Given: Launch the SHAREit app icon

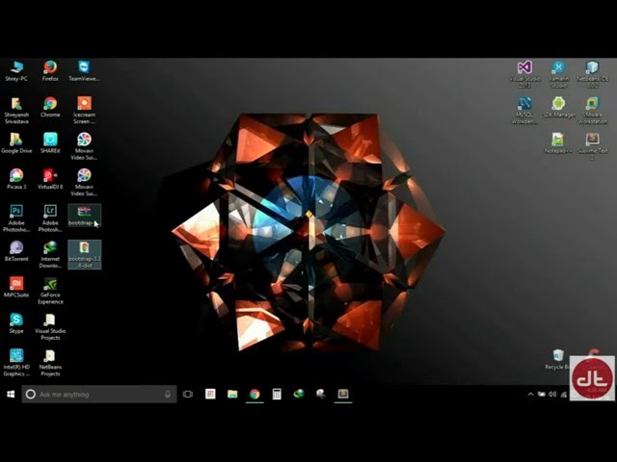Looking at the screenshot, I should (x=50, y=143).
